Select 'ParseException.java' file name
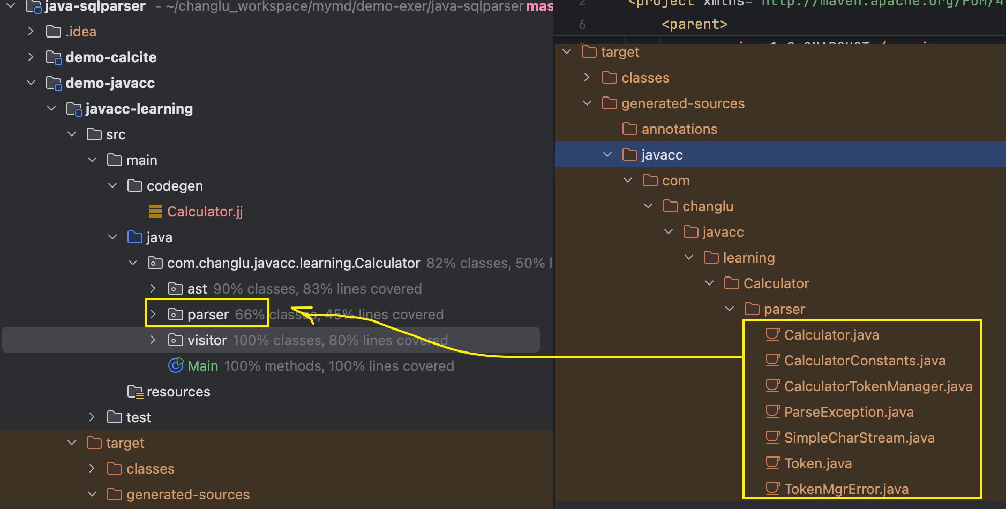The image size is (1006, 509). (849, 413)
